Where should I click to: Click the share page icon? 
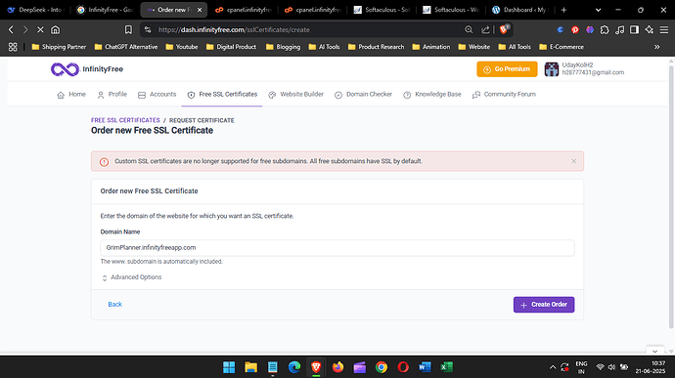(485, 29)
